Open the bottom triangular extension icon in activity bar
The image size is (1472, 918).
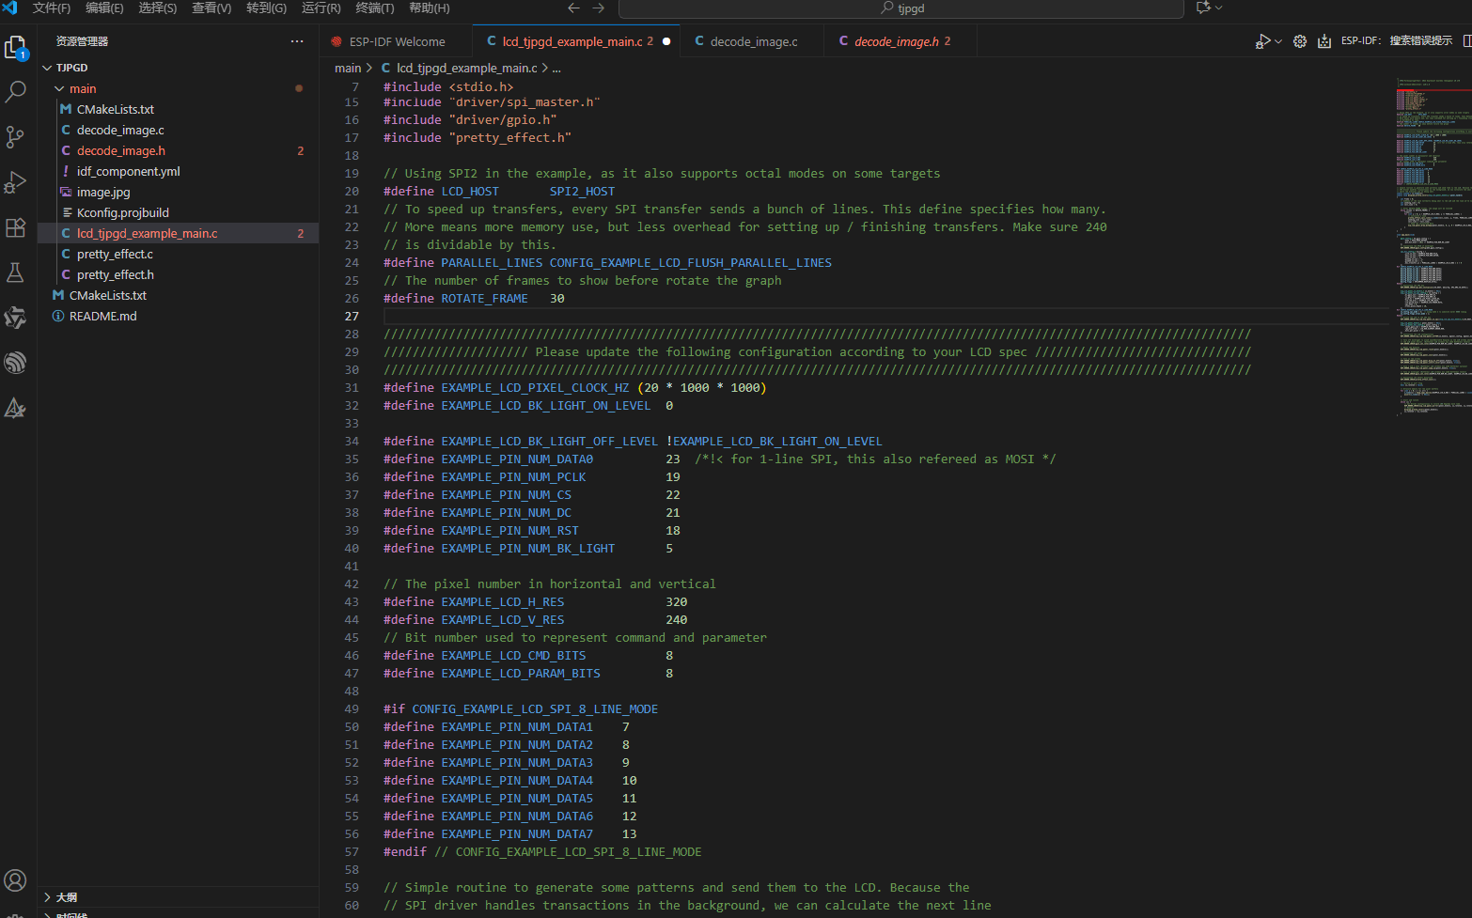pyautogui.click(x=16, y=408)
